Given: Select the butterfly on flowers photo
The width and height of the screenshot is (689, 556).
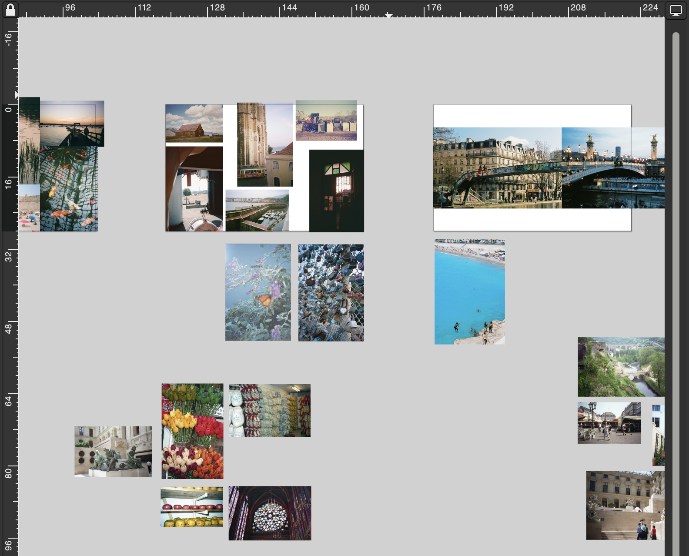Looking at the screenshot, I should (258, 292).
